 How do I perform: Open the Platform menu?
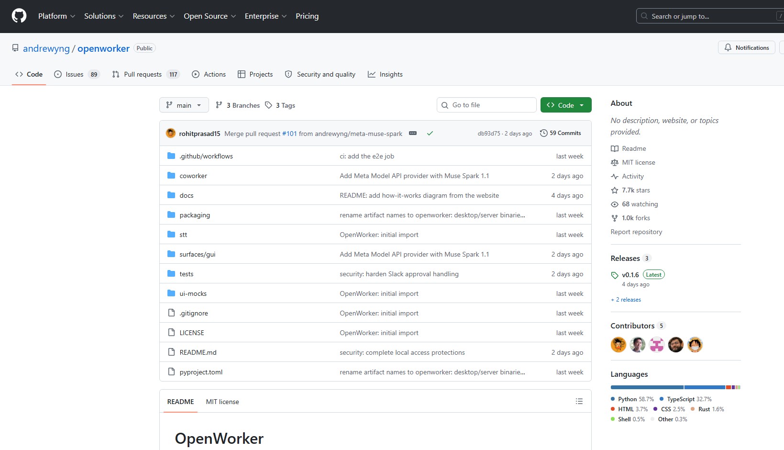(x=56, y=16)
